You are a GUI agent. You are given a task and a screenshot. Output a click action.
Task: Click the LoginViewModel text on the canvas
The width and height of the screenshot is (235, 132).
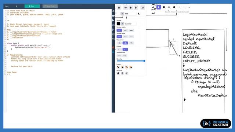195,34
